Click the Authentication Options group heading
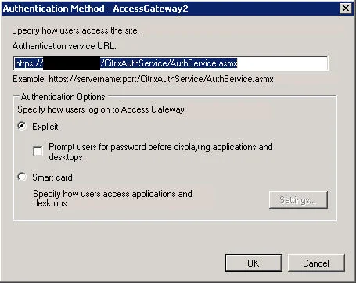Image resolution: width=356 pixels, height=283 pixels. click(x=63, y=97)
